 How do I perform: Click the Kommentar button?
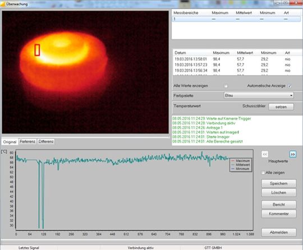point(279,214)
